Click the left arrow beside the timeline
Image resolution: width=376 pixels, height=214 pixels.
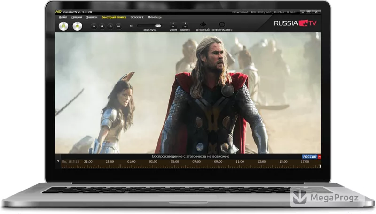(x=58, y=161)
